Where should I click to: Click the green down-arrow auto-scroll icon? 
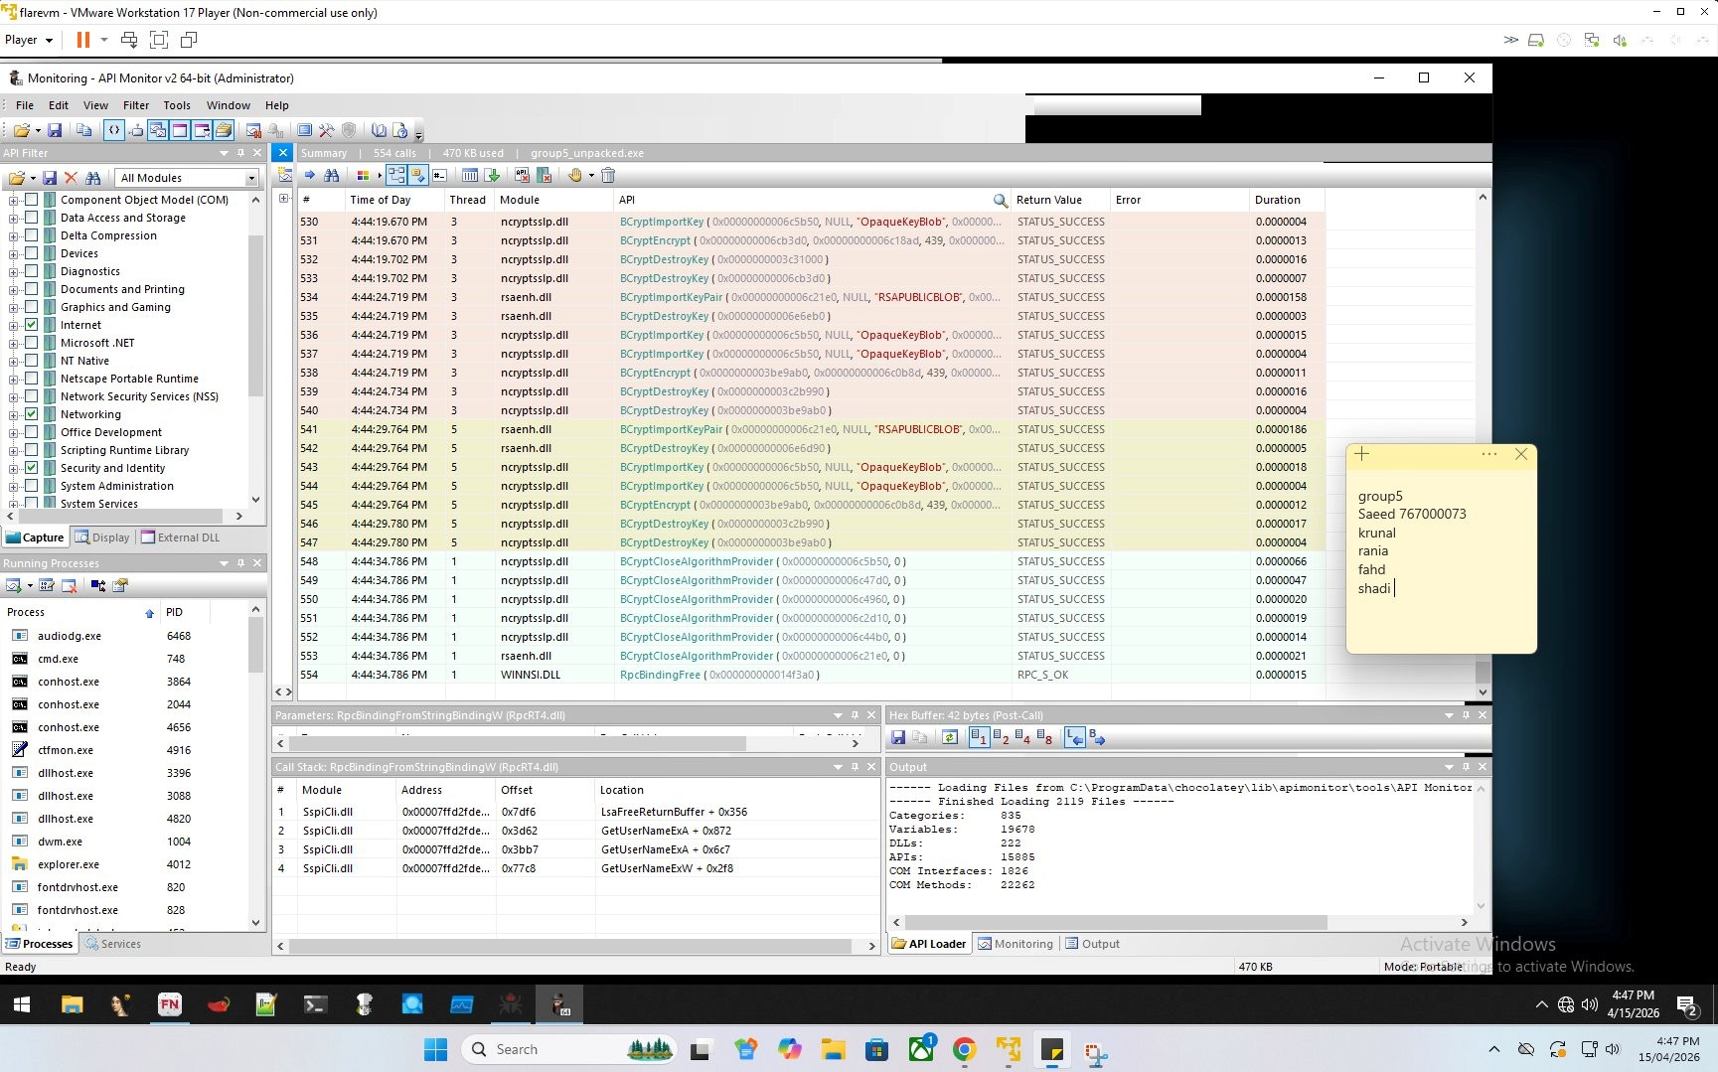click(x=492, y=175)
